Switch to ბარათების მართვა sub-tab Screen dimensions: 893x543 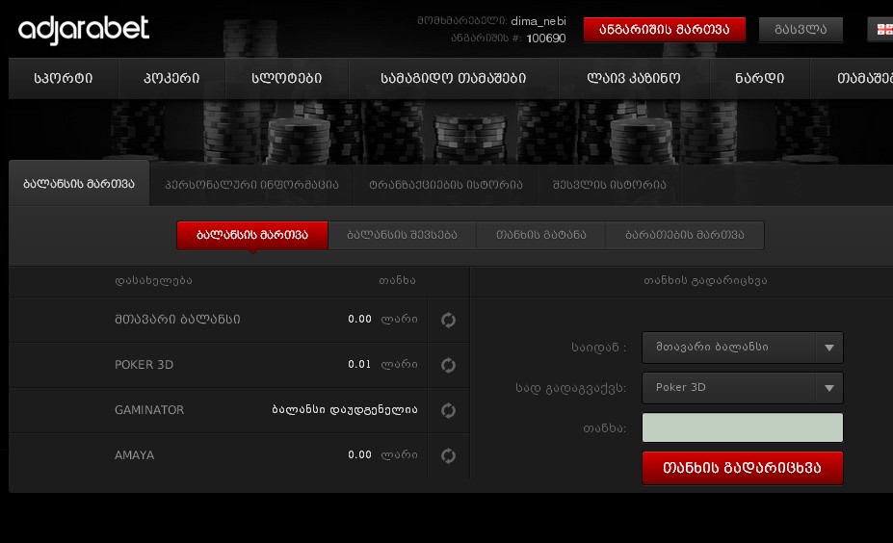click(x=685, y=235)
